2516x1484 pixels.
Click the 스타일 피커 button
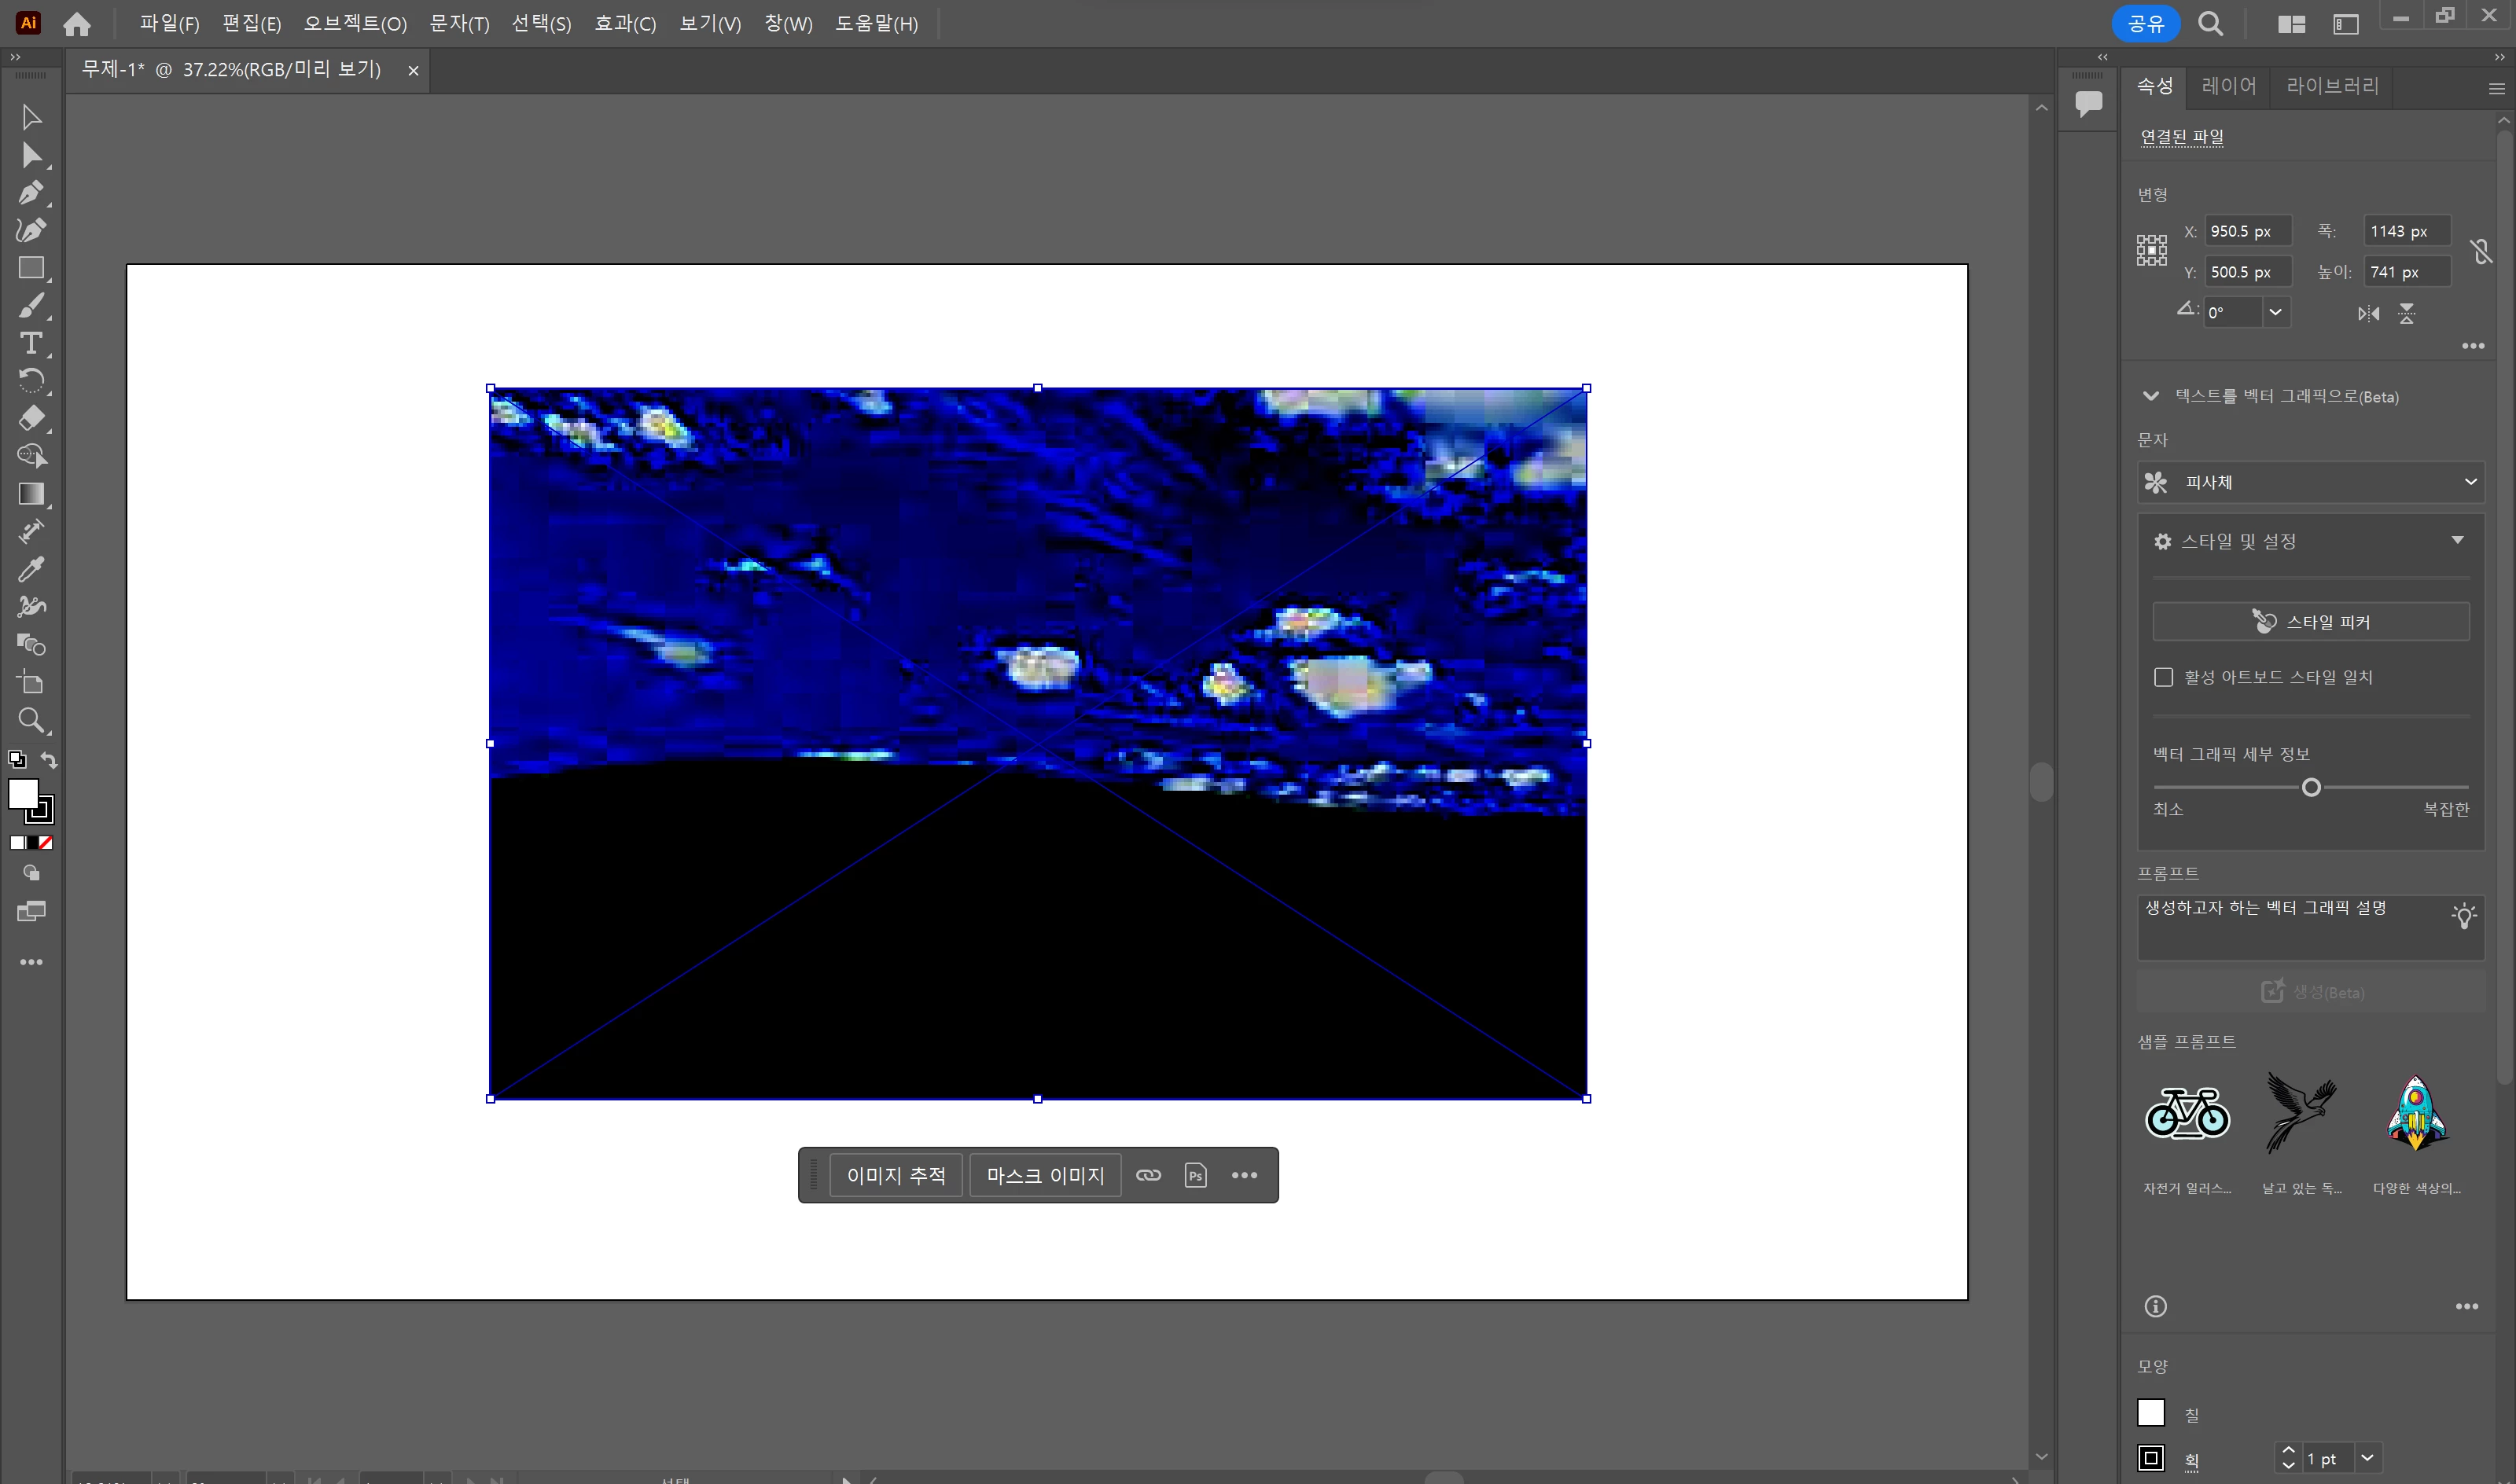(2310, 622)
